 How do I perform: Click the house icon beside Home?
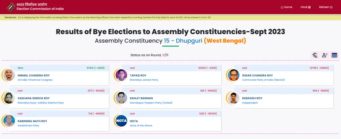(x=282, y=7)
